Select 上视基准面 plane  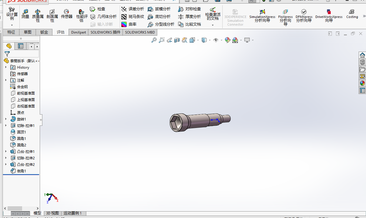click(23, 100)
